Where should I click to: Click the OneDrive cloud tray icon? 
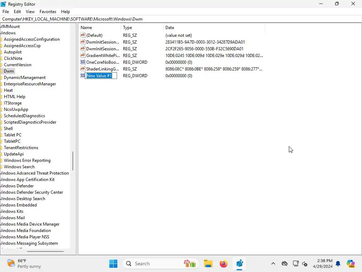(285, 263)
